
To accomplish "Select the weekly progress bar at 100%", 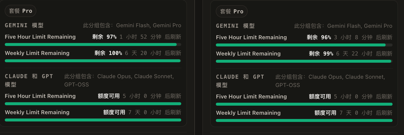I will (x=93, y=61).
